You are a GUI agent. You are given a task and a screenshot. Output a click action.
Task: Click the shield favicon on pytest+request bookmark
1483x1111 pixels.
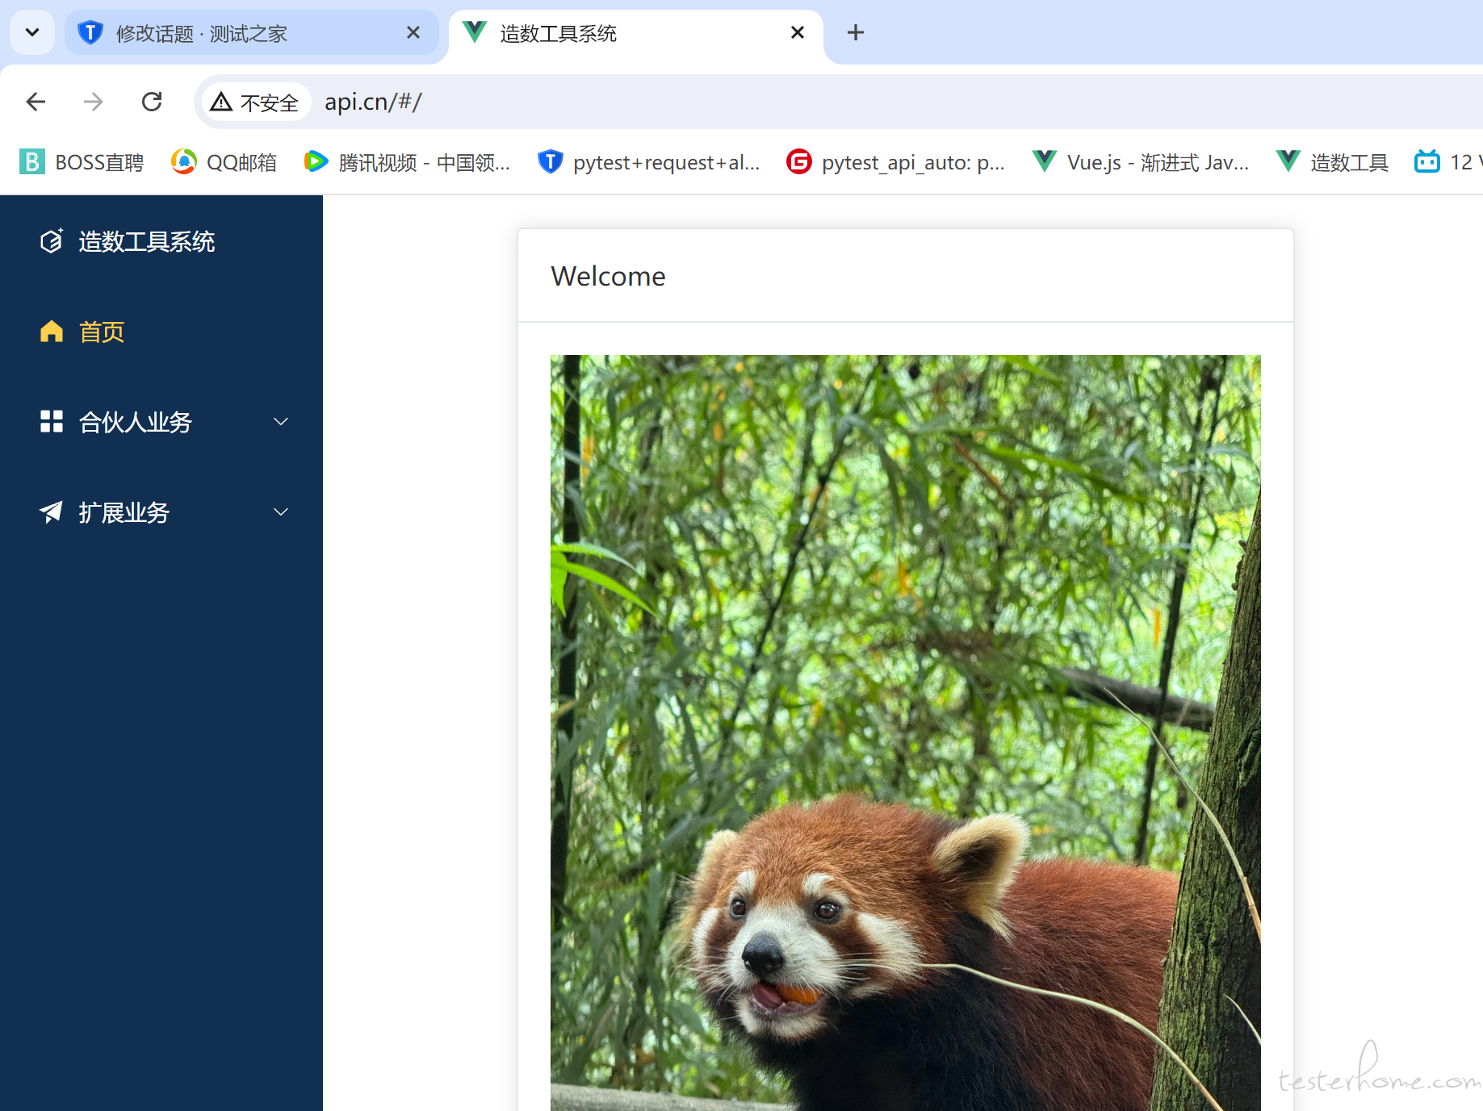pyautogui.click(x=550, y=162)
